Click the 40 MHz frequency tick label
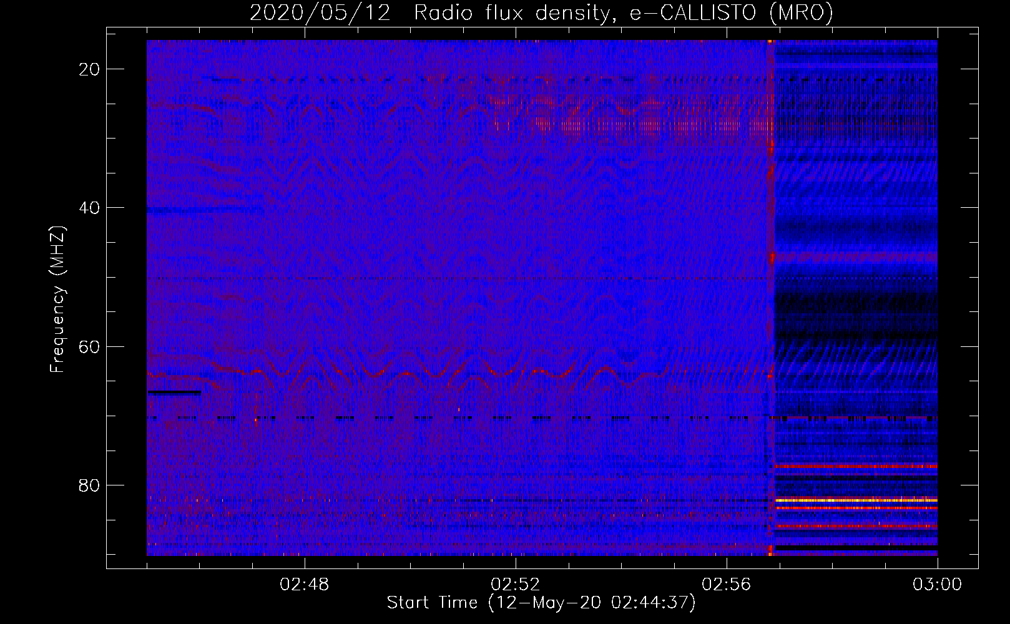Screen dimensions: 1010x624 [89, 208]
